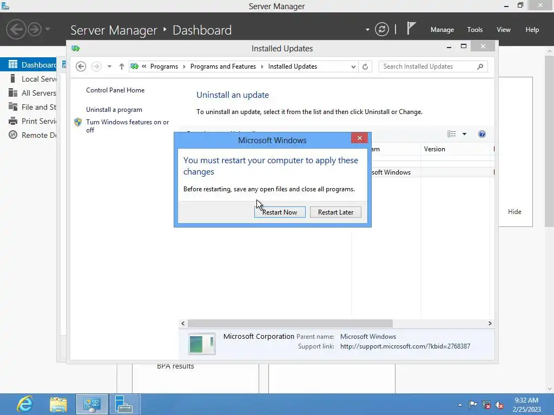
Task: Click the Server Manager back arrow
Action: (x=16, y=29)
